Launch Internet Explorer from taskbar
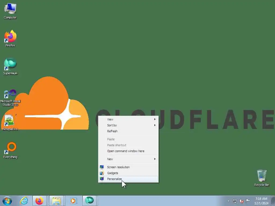Screen dimensions: 275x206 tap(24, 201)
